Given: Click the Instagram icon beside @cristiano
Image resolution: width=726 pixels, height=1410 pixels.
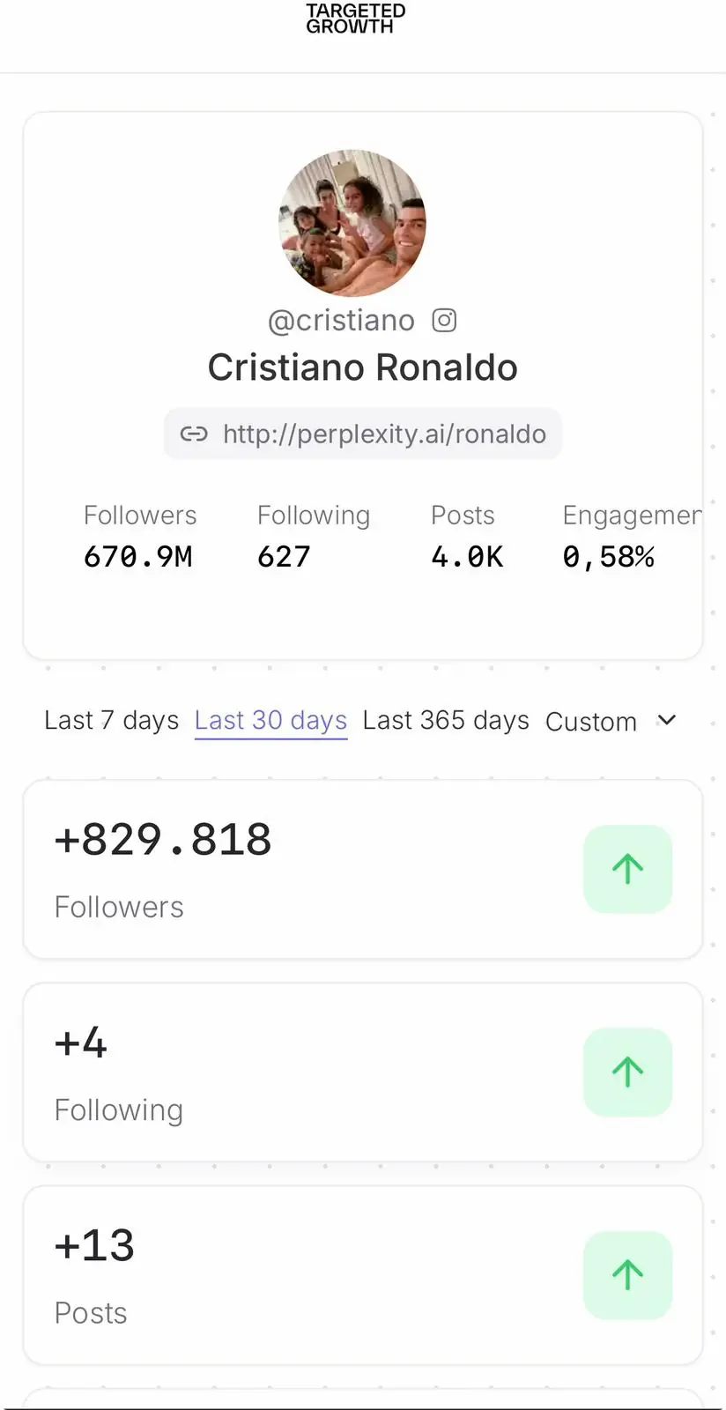Looking at the screenshot, I should (x=444, y=320).
